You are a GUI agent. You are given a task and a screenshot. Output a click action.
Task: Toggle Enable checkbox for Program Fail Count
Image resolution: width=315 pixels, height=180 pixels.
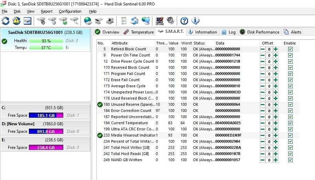pyautogui.click(x=290, y=74)
